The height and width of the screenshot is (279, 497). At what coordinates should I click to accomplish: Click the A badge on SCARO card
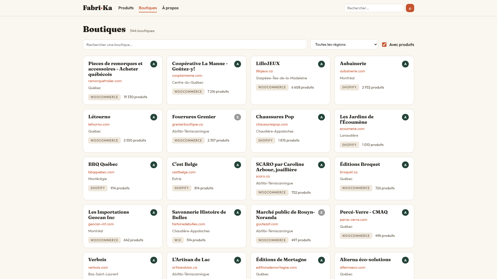[321, 165]
